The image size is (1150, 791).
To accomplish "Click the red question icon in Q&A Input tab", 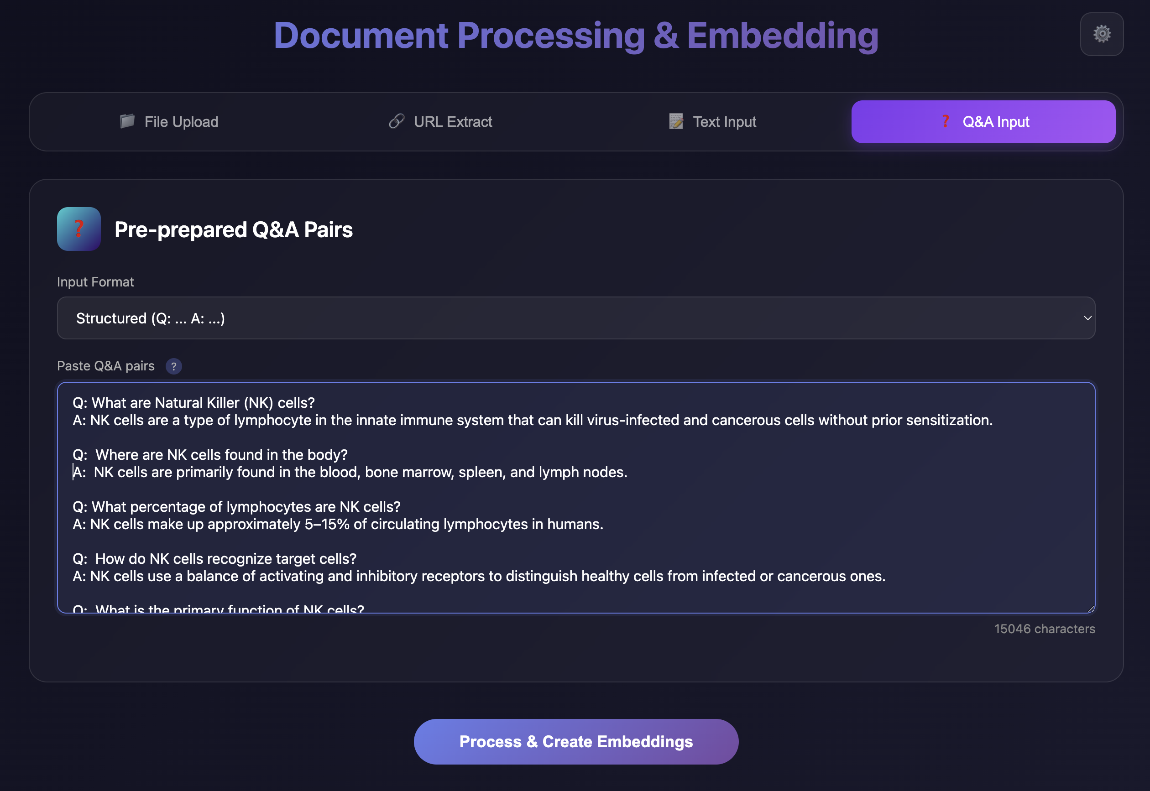I will 945,121.
